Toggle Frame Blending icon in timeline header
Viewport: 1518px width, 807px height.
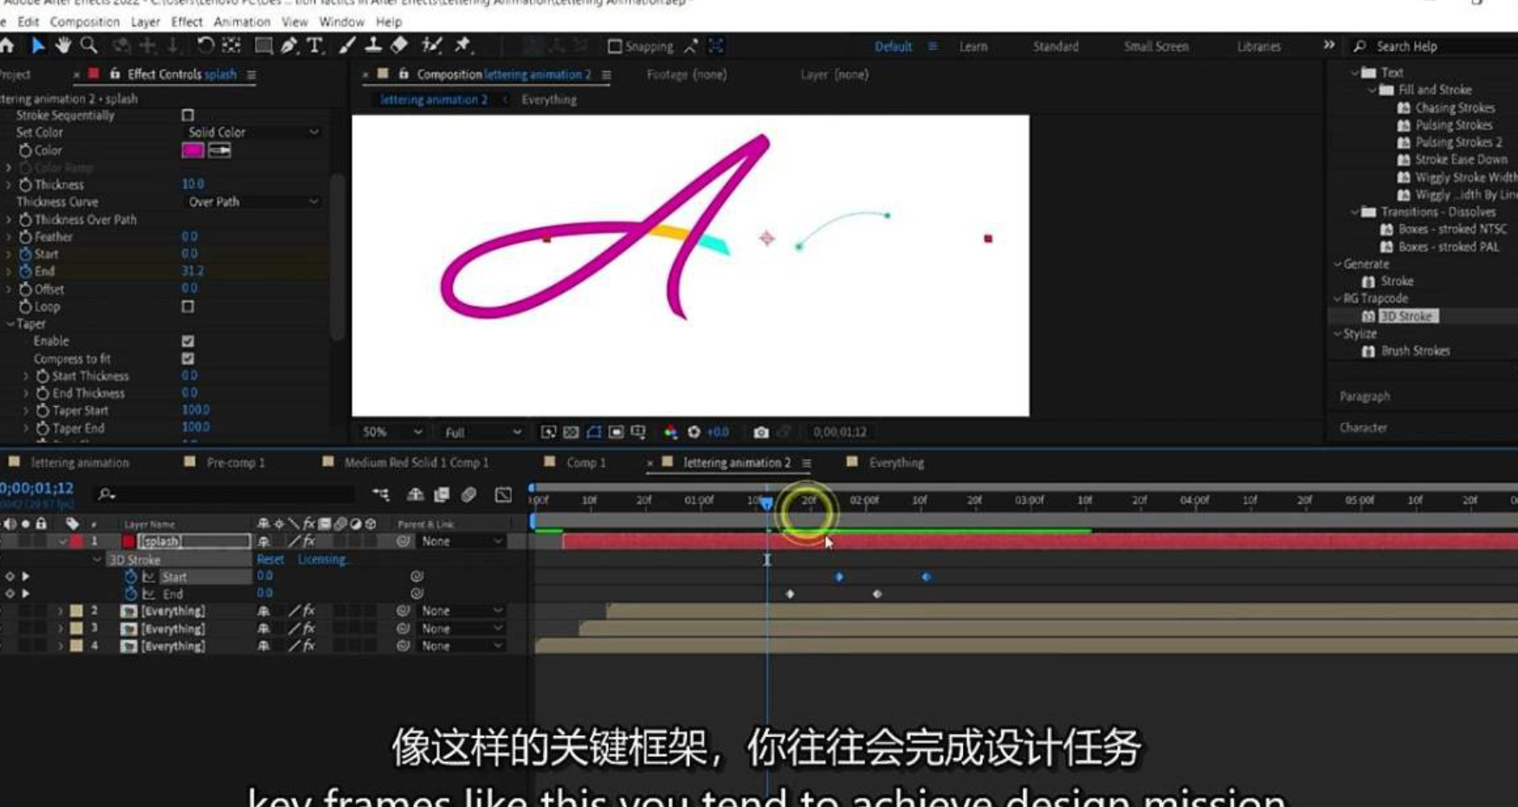click(x=442, y=494)
